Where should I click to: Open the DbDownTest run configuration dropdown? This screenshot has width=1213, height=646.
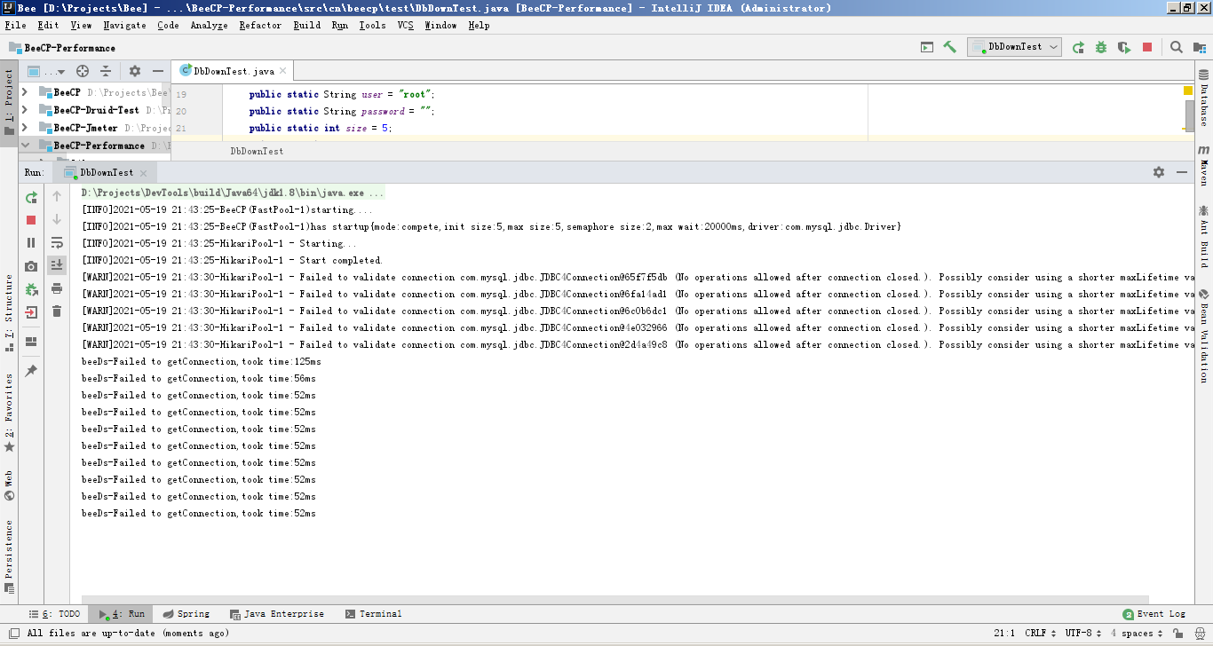tap(1014, 47)
